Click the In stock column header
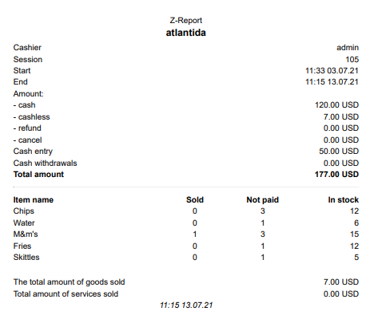Viewport: 382px width, 315px height. [x=343, y=200]
